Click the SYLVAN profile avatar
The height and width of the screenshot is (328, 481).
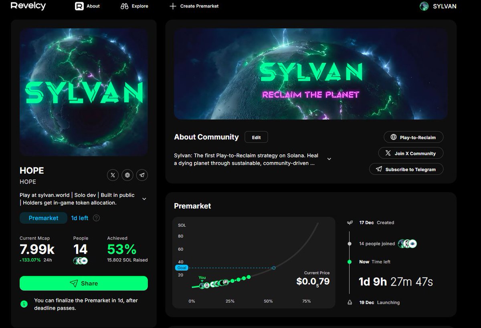tap(424, 6)
